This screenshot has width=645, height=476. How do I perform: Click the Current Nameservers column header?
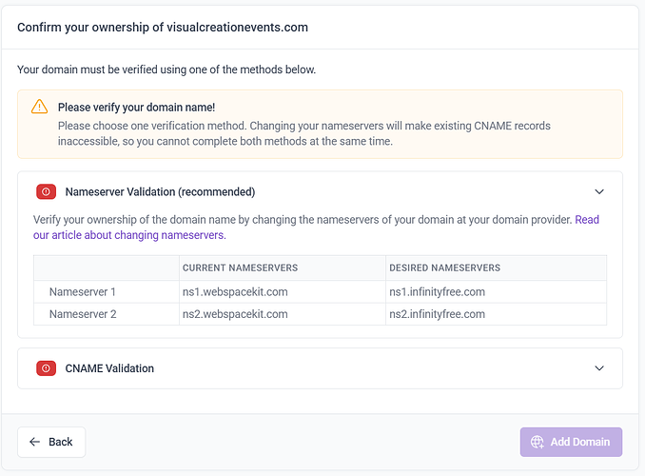pos(240,268)
